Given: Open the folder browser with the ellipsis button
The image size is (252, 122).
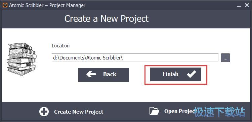Looking at the screenshot, I should click(x=225, y=58).
